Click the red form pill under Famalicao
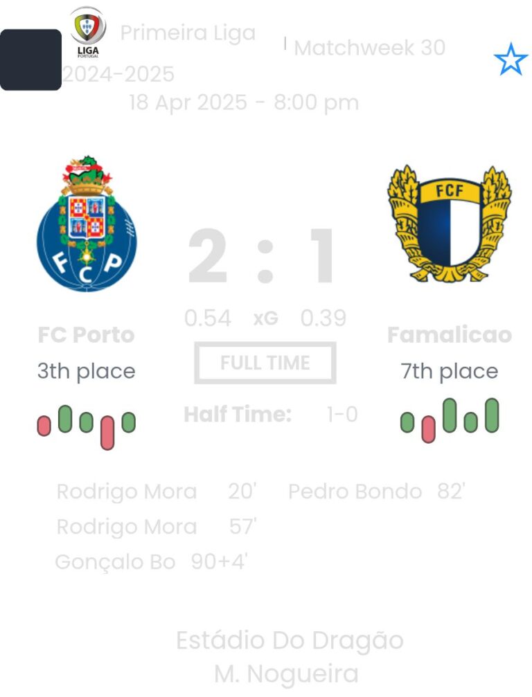The image size is (532, 697). 428,429
